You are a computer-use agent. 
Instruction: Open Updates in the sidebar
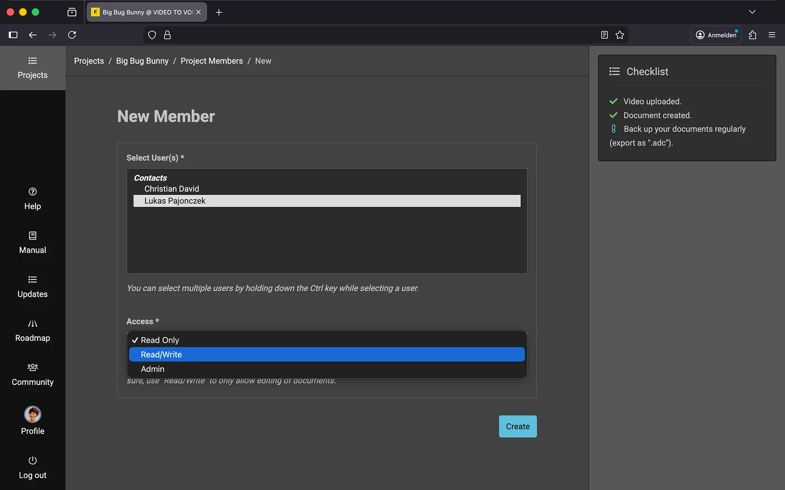coord(32,287)
